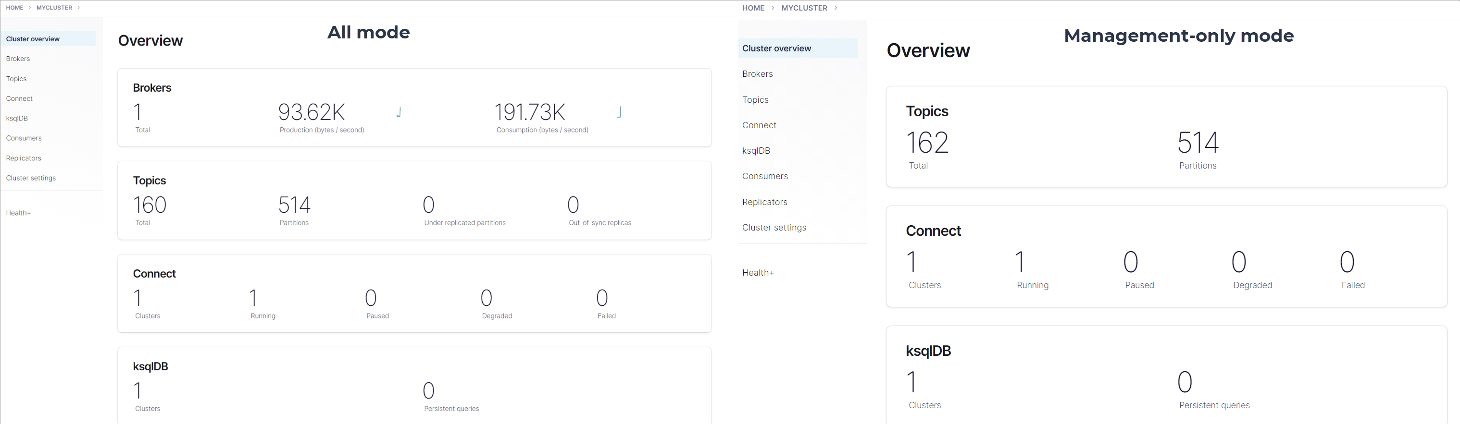The width and height of the screenshot is (1460, 424).
Task: Click Cluster overview in the Management-only sidebar
Action: coord(776,48)
